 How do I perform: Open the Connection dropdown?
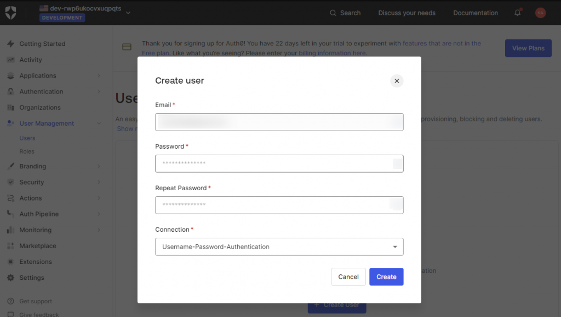(394, 246)
